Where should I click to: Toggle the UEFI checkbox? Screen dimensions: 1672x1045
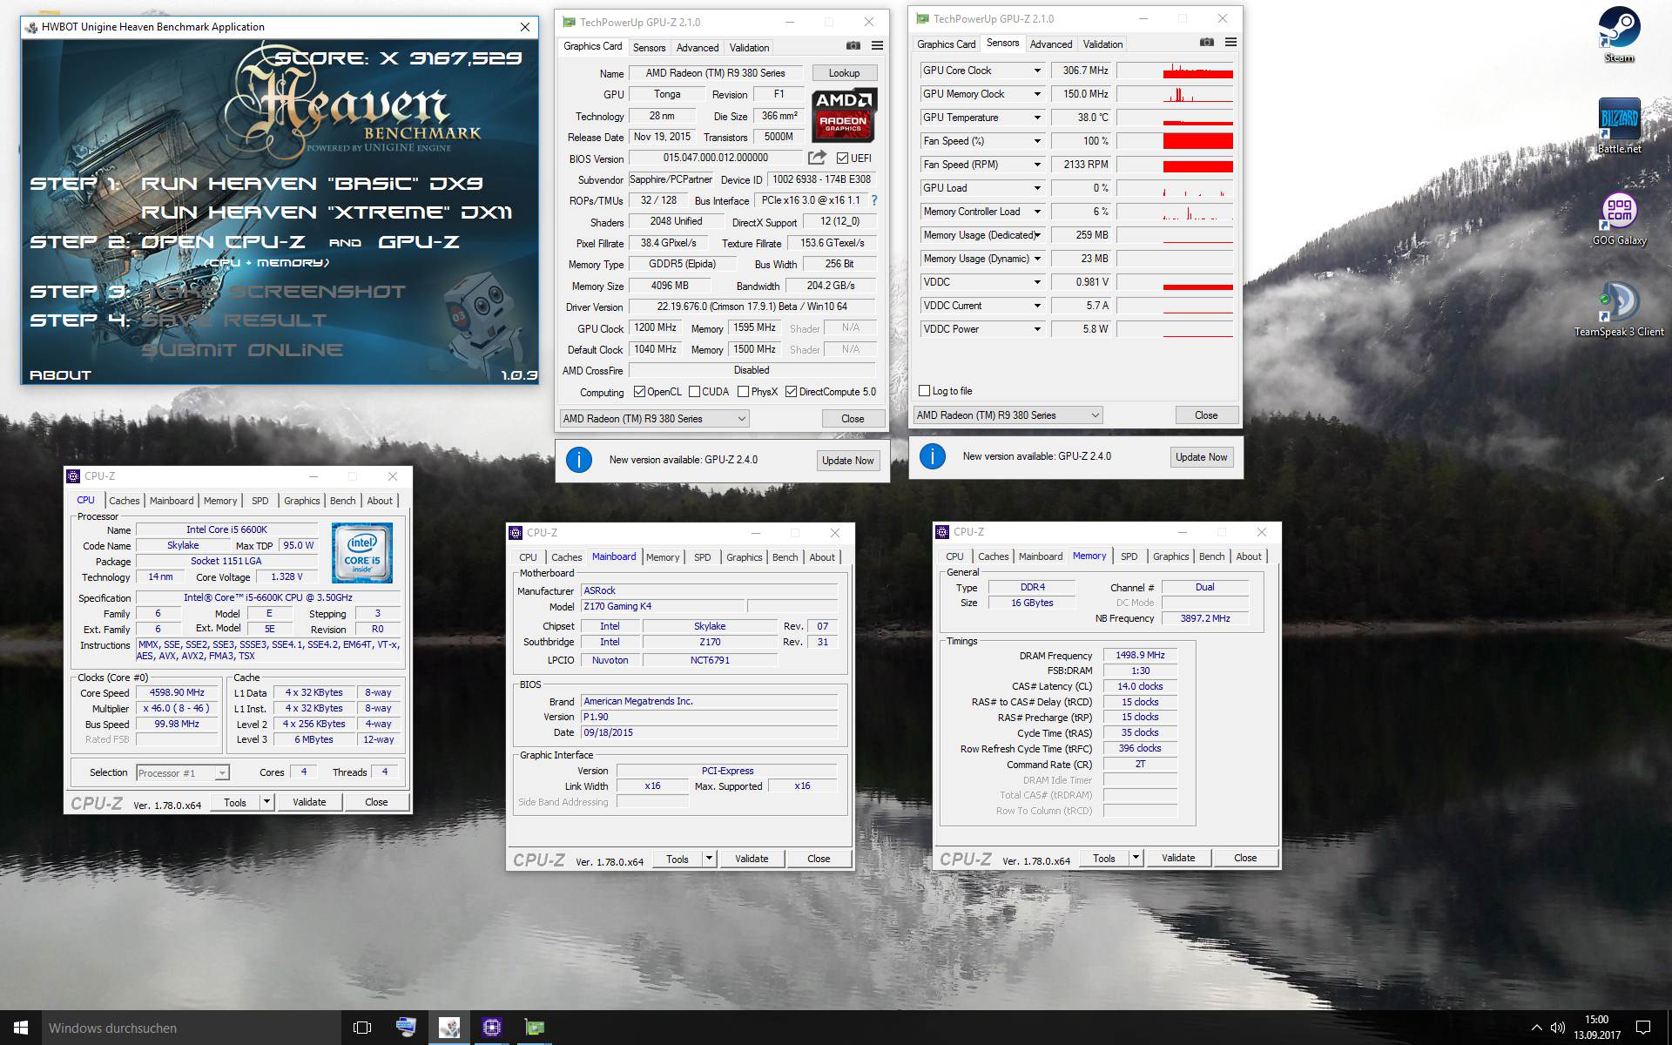pyautogui.click(x=842, y=158)
